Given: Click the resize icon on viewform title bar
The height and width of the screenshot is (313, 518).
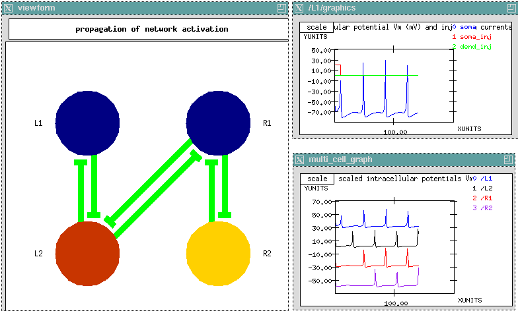Looking at the screenshot, I should [x=281, y=8].
